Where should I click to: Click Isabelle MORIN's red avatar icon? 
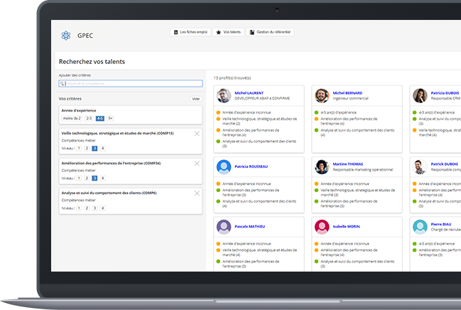coord(322,226)
